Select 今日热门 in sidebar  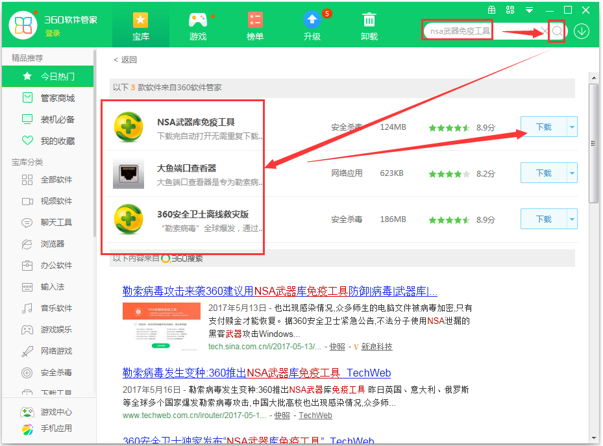[x=47, y=76]
